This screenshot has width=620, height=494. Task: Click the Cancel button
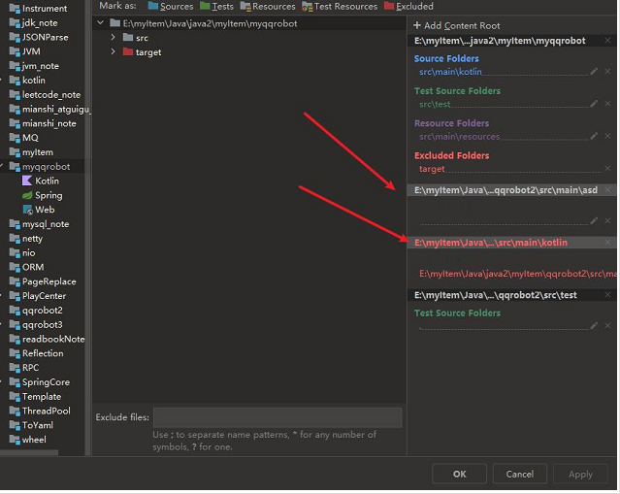pyautogui.click(x=519, y=474)
